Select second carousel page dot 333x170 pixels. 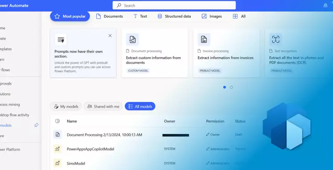click(x=231, y=87)
